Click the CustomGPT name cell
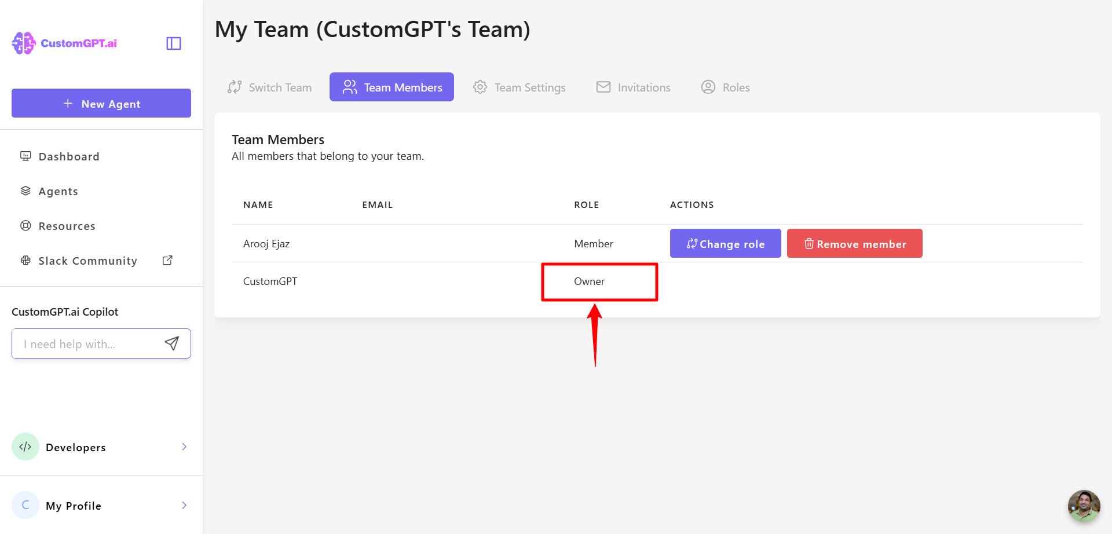The height and width of the screenshot is (534, 1112). pos(270,281)
